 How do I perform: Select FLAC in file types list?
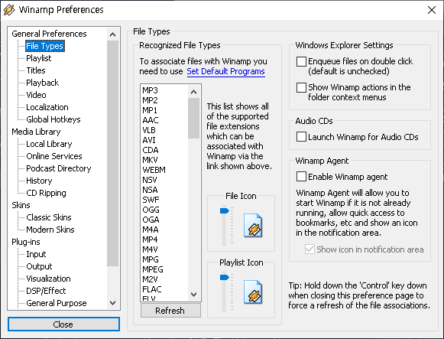click(x=152, y=289)
